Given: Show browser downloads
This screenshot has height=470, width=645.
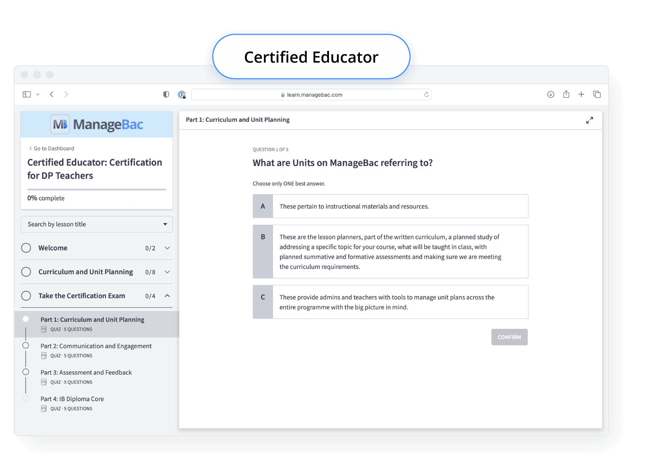Looking at the screenshot, I should [x=551, y=94].
